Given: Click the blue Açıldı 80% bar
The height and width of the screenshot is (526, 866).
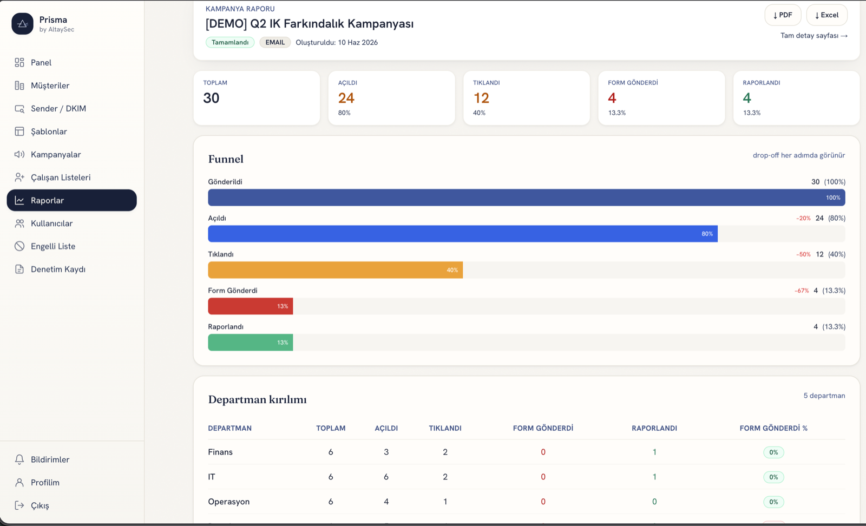Looking at the screenshot, I should (463, 234).
